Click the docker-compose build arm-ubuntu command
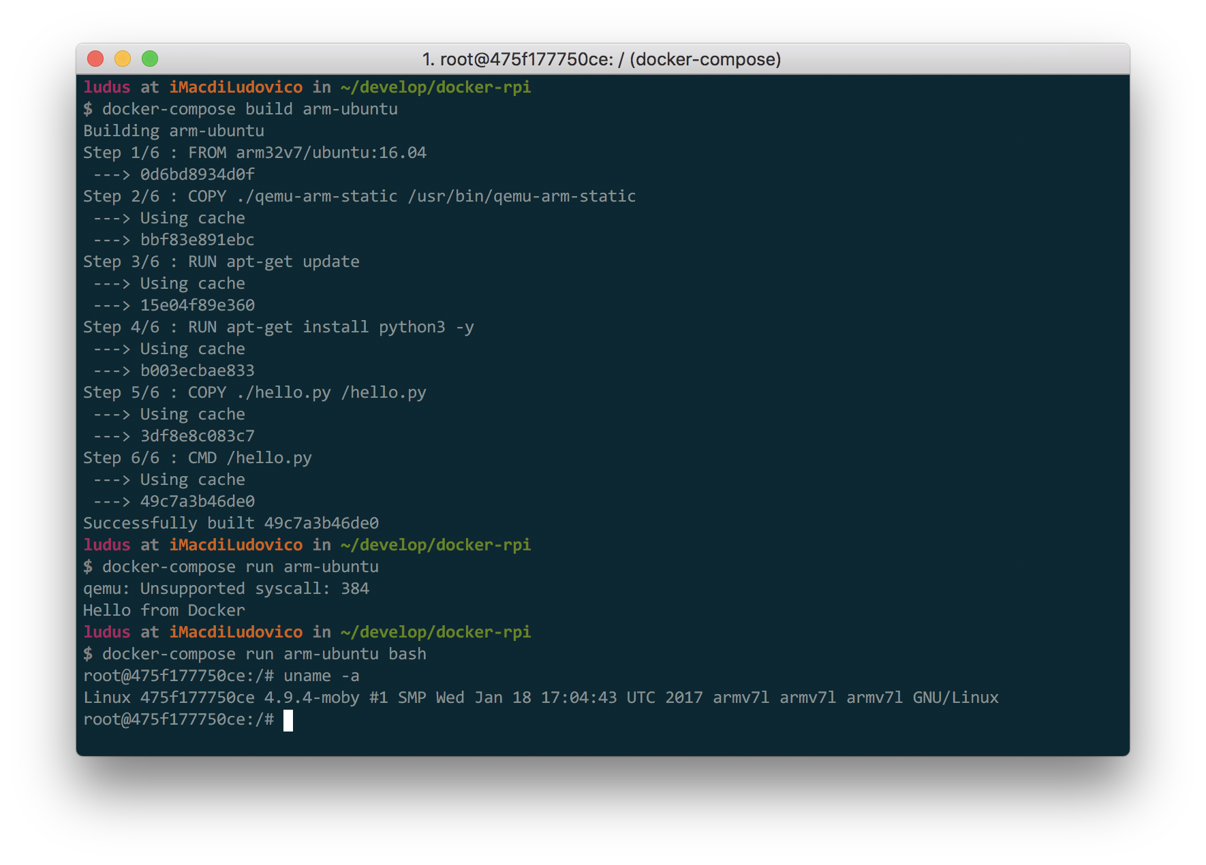This screenshot has height=865, width=1206. 249,109
